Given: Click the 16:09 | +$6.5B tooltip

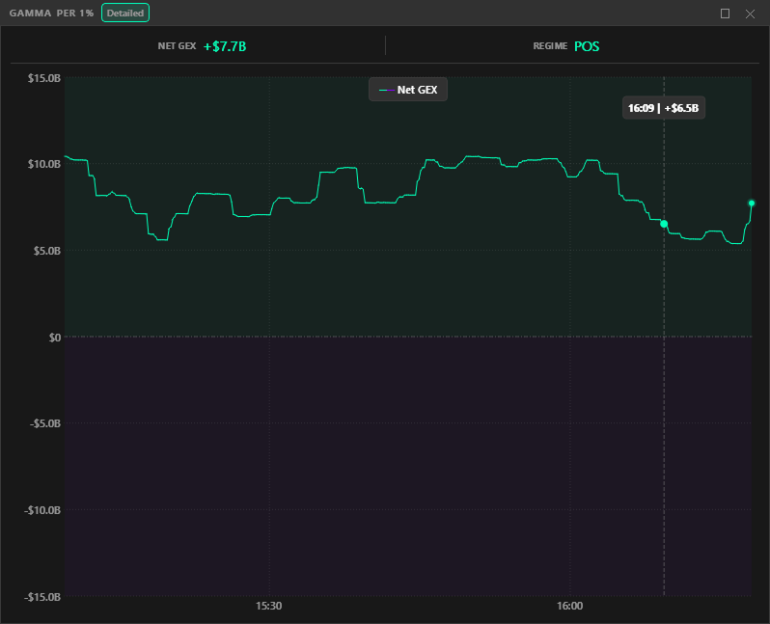Looking at the screenshot, I should (x=663, y=108).
